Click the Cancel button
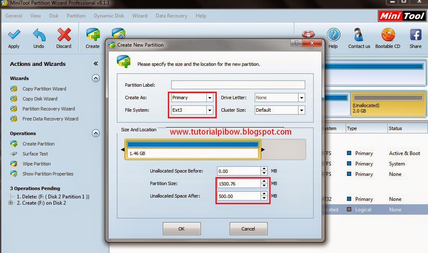This screenshot has height=253, width=428. pyautogui.click(x=248, y=229)
